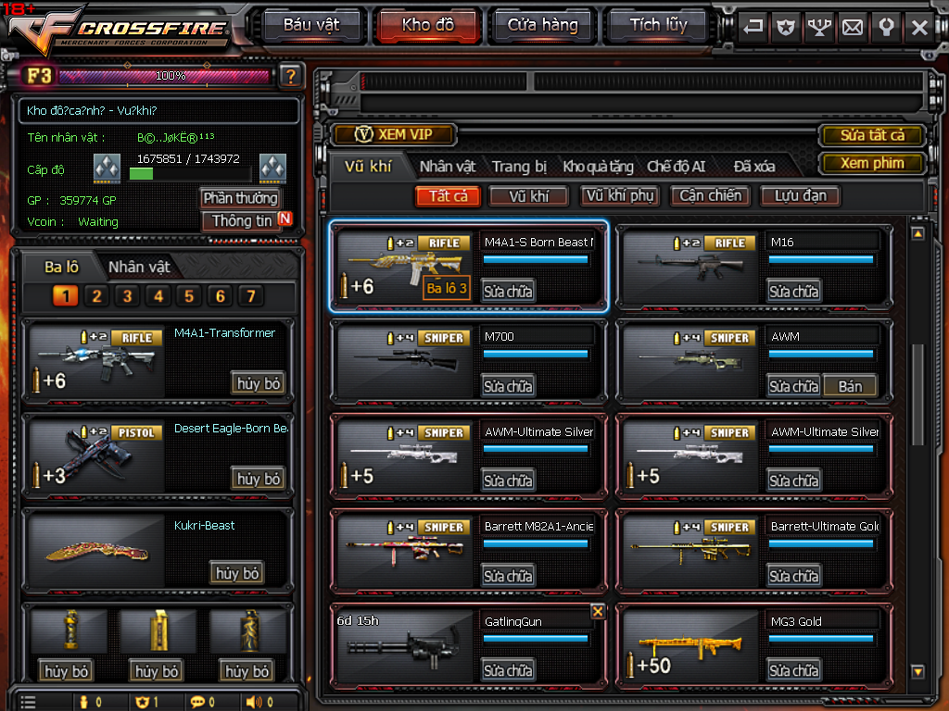Filter by Tất cả
The image size is (949, 711).
(448, 196)
